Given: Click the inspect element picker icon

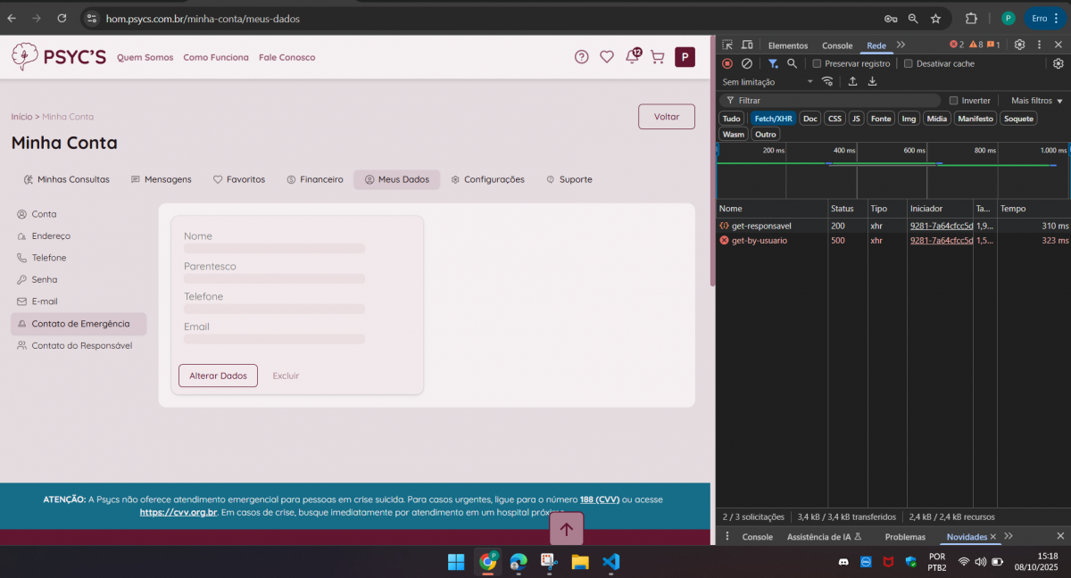Looking at the screenshot, I should 727,45.
